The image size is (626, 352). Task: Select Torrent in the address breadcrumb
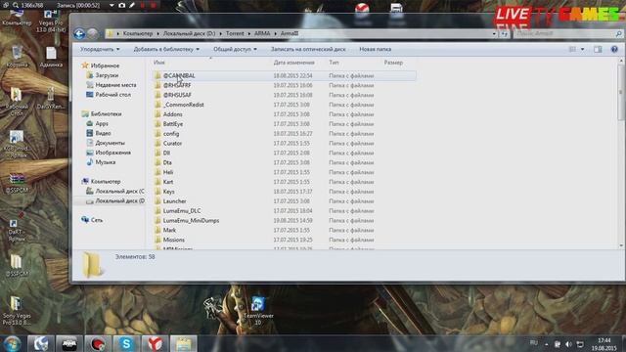(x=235, y=33)
